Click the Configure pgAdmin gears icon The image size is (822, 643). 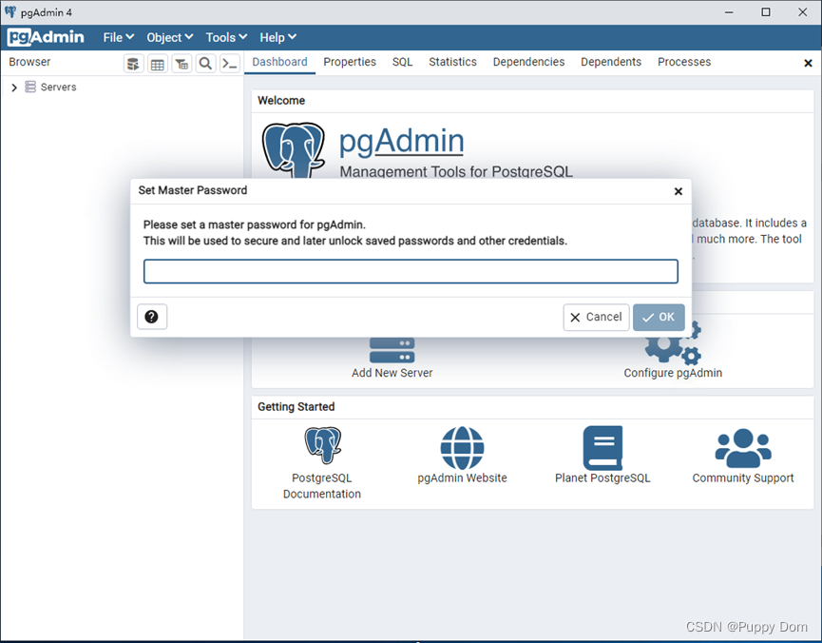coord(673,342)
